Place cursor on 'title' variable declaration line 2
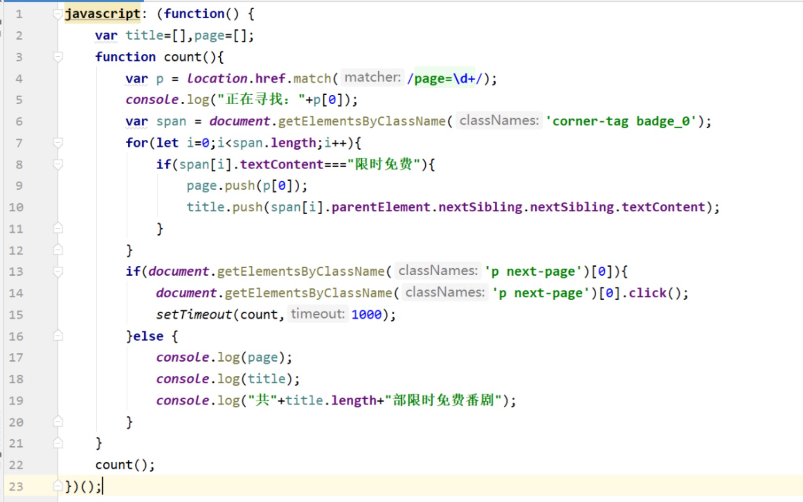 [145, 35]
